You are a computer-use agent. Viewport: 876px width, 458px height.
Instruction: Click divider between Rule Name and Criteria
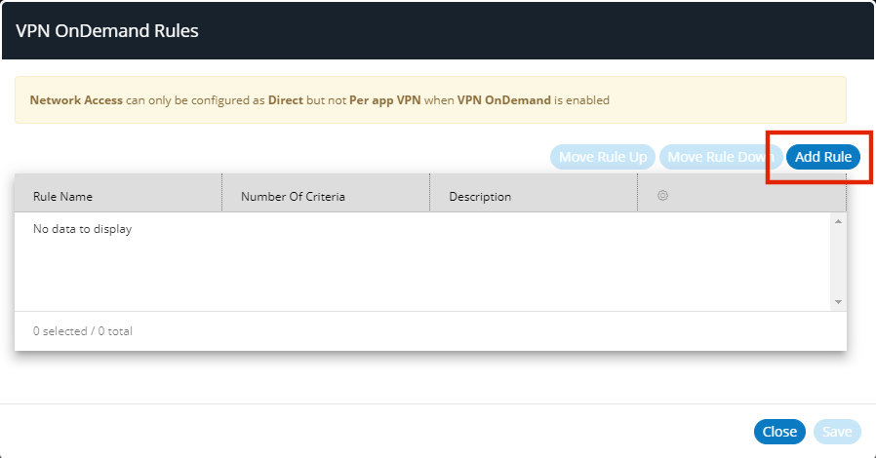[222, 193]
